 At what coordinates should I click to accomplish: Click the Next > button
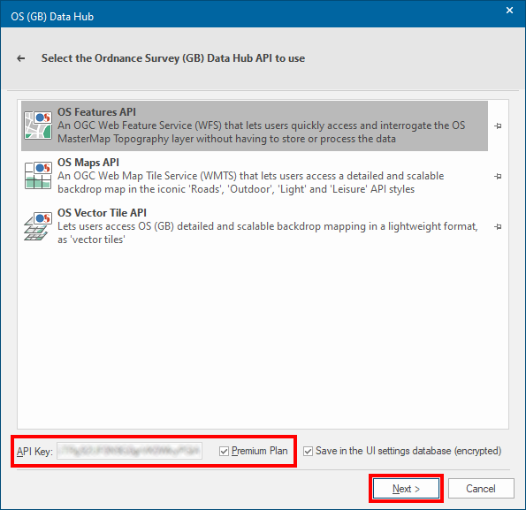(x=406, y=489)
